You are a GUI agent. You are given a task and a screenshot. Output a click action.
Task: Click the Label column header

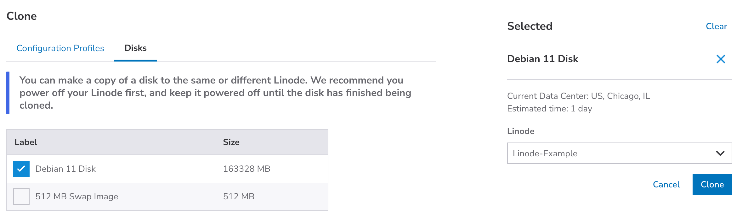[26, 142]
